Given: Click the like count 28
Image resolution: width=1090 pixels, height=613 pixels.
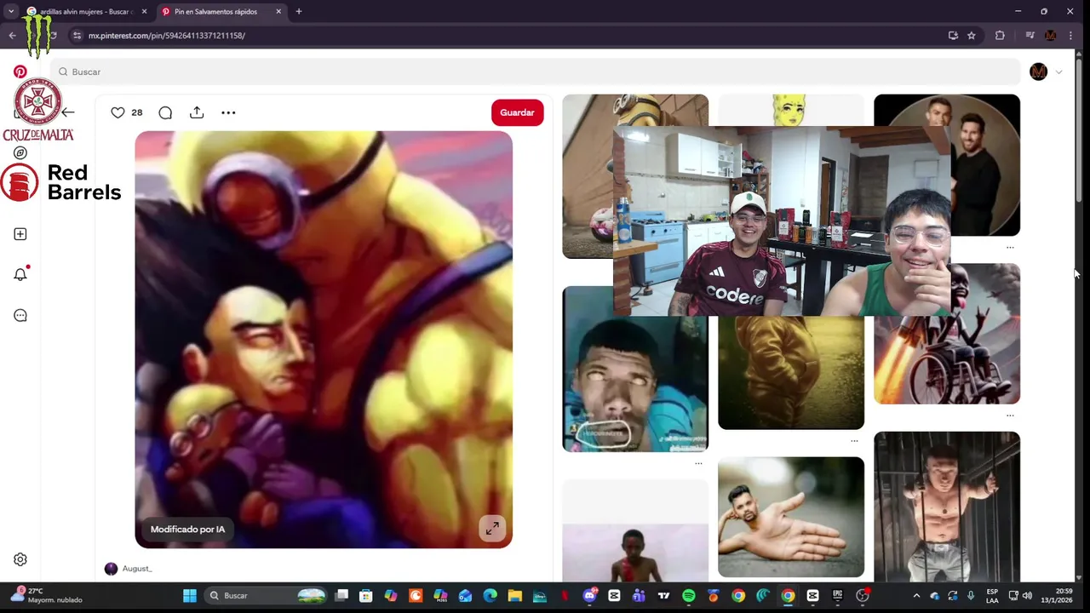Looking at the screenshot, I should click(x=137, y=112).
